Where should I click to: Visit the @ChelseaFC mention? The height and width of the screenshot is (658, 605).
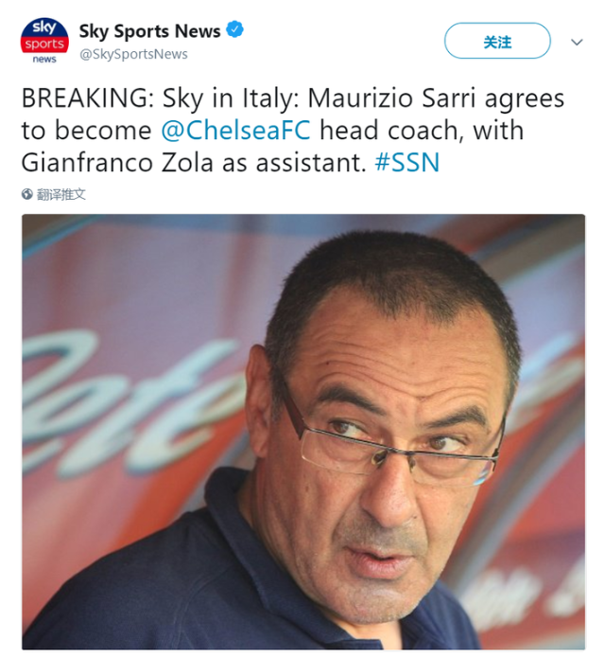click(236, 130)
